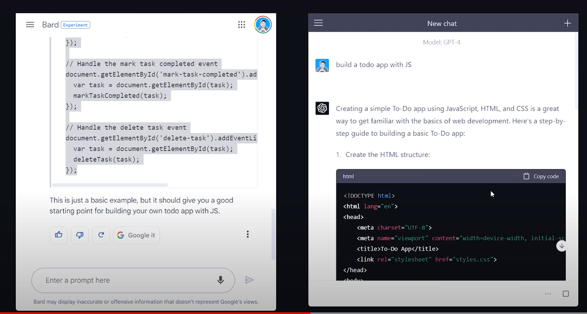Regenerate Bard response with refresh icon
The height and width of the screenshot is (314, 587).
tap(101, 235)
